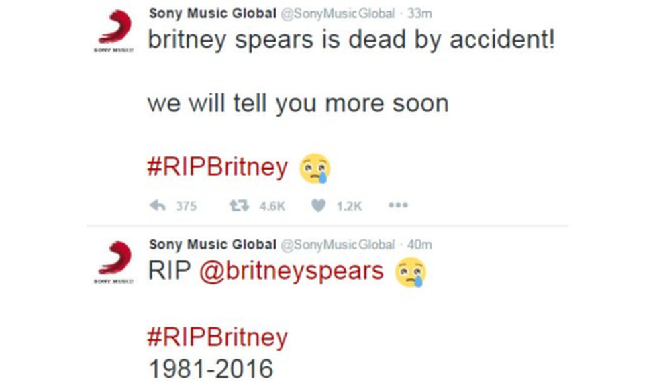Open #RIPBritney hashtag in the 'dead by accident' tweet

click(x=217, y=167)
